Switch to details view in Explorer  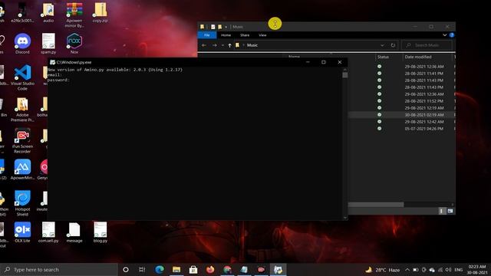442,212
